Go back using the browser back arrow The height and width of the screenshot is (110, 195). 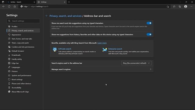point(3,6)
